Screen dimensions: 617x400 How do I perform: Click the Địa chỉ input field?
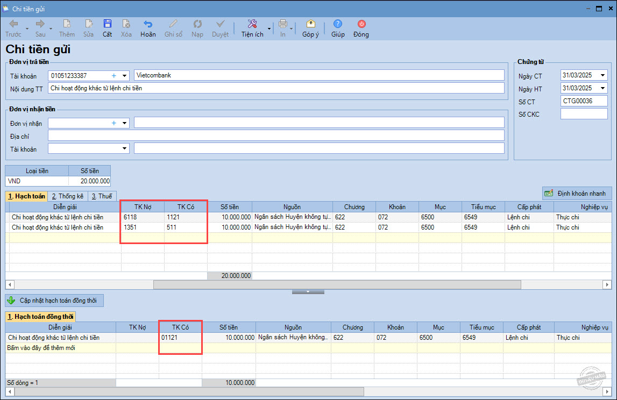276,135
